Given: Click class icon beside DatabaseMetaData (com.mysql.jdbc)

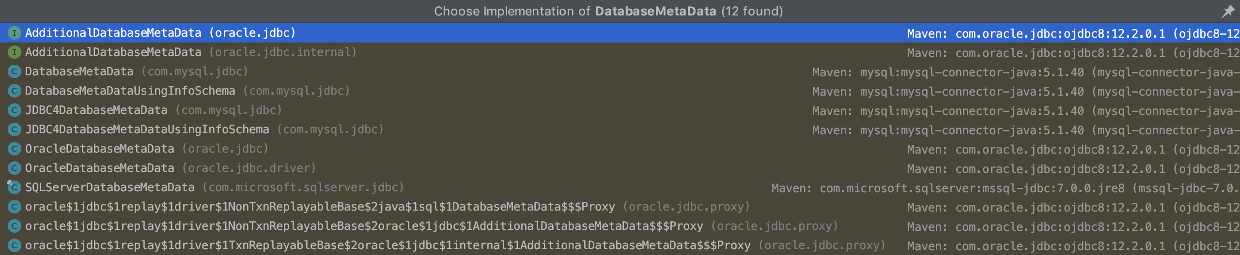Looking at the screenshot, I should click(x=15, y=71).
